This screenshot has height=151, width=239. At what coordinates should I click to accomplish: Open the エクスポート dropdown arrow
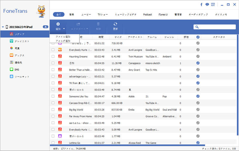click(x=87, y=29)
